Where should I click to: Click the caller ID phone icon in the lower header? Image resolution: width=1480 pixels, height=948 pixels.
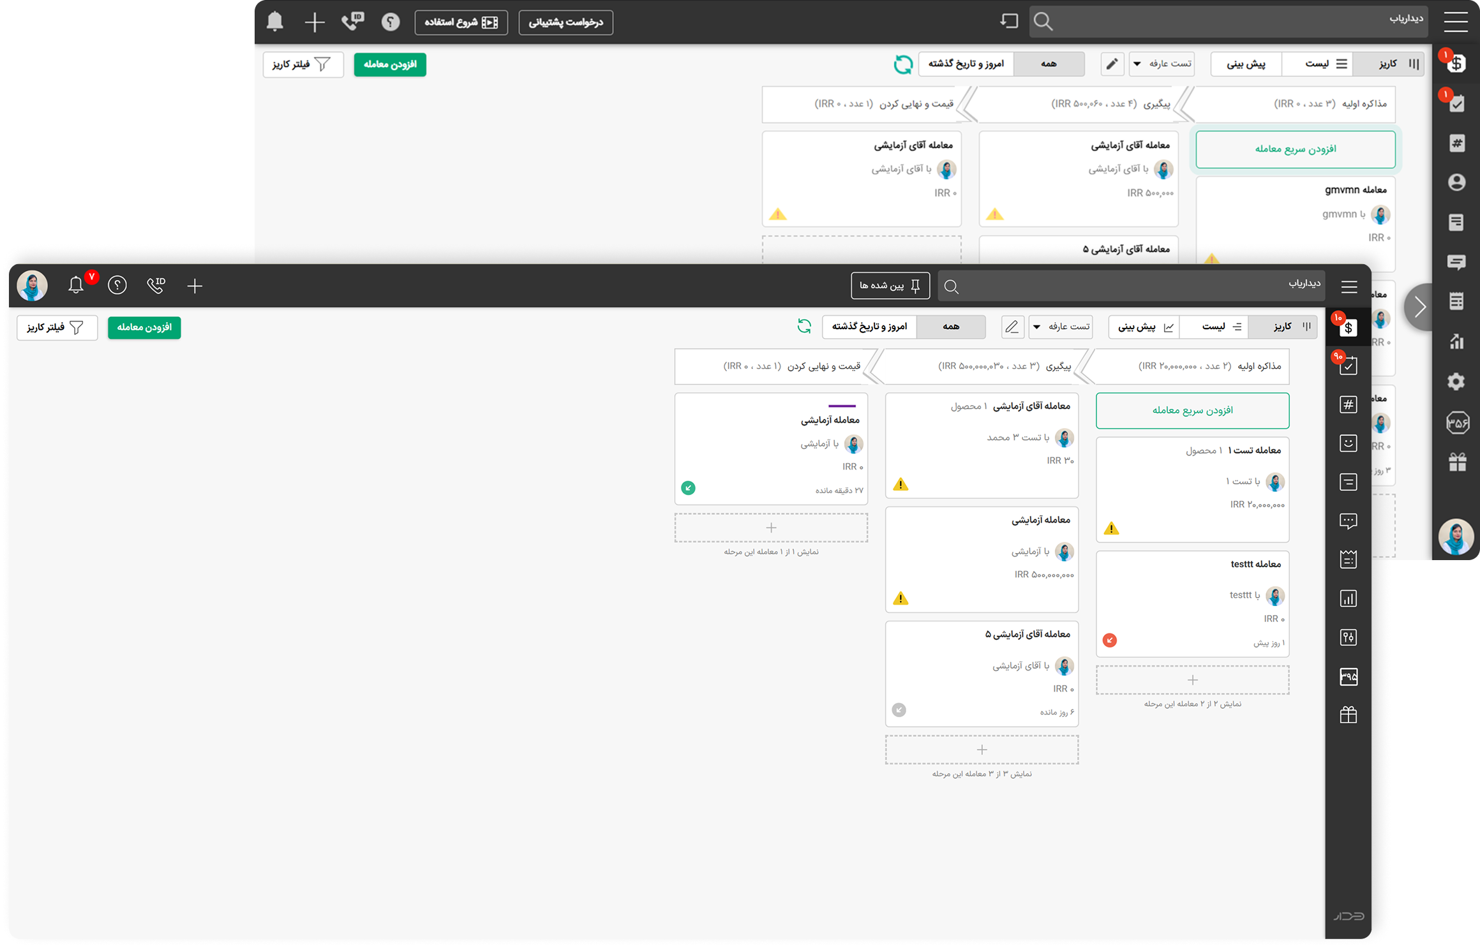tap(156, 285)
